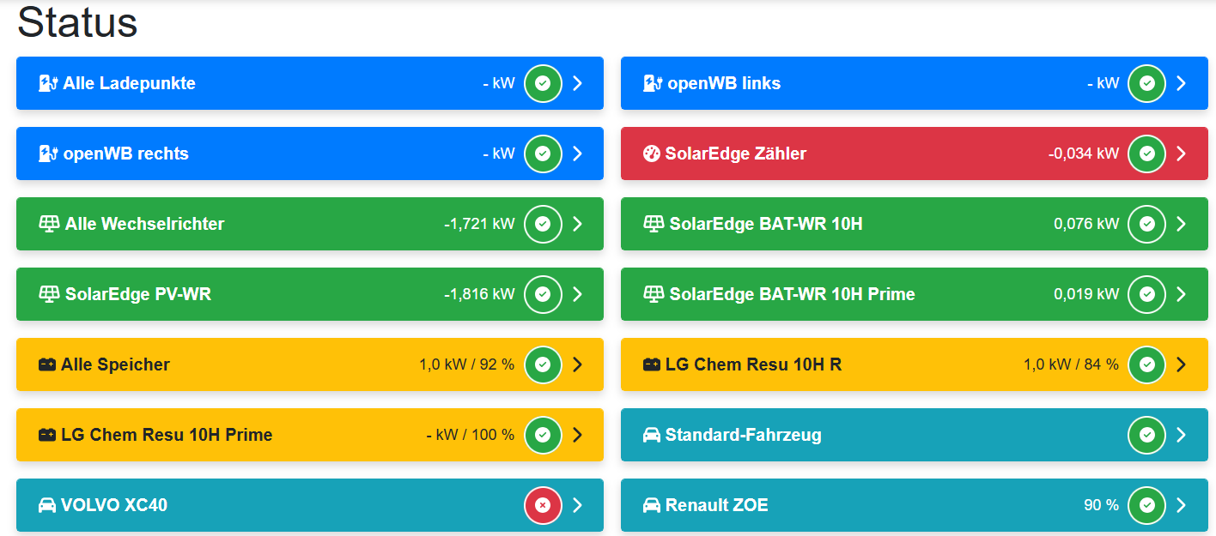Click green status check on SolarEdge BAT-WR 10H Prime
Viewport: 1216px width, 536px height.
click(x=1146, y=294)
